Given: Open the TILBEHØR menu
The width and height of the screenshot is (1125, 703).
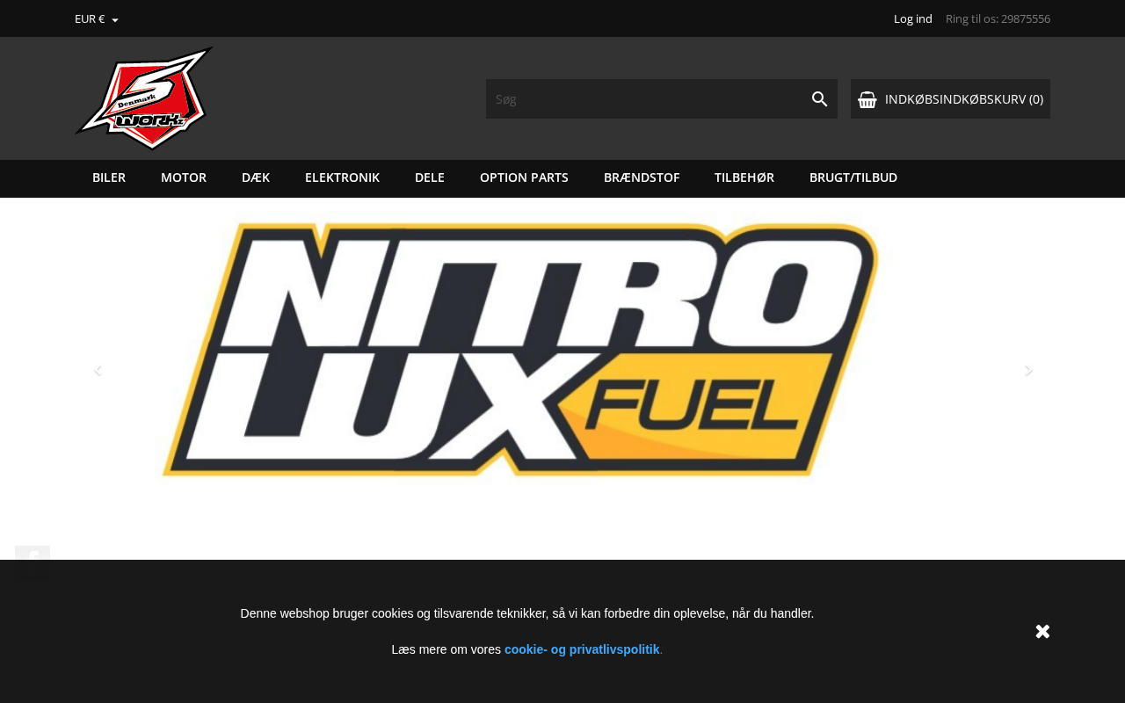Looking at the screenshot, I should [744, 178].
